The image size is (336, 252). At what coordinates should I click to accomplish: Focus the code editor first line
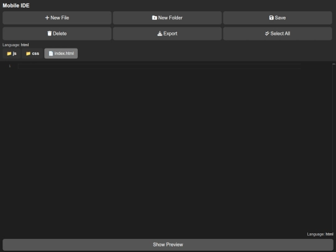pos(159,66)
